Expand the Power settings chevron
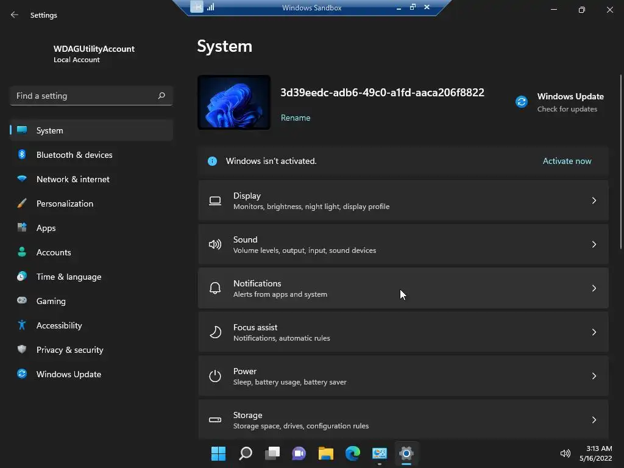 click(x=594, y=375)
